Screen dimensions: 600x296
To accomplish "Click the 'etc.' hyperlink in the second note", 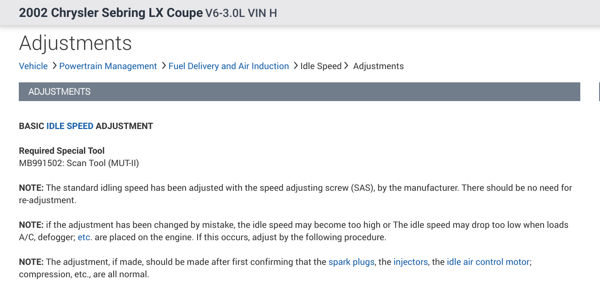I will [x=84, y=237].
